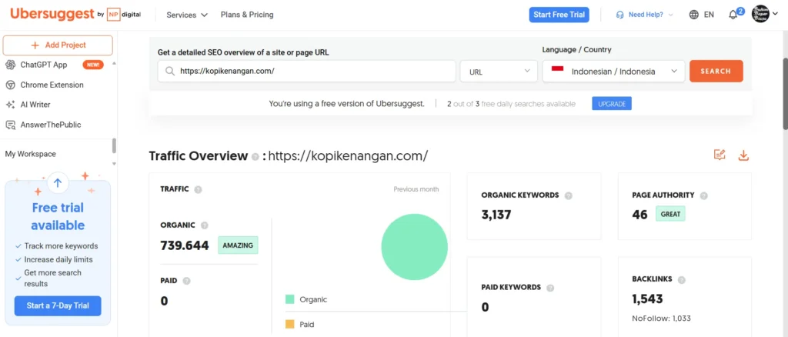Select AnswerThePublic in sidebar
This screenshot has width=788, height=337.
tap(51, 125)
